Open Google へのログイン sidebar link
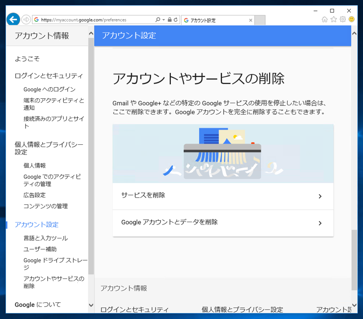The image size is (363, 319). point(49,89)
